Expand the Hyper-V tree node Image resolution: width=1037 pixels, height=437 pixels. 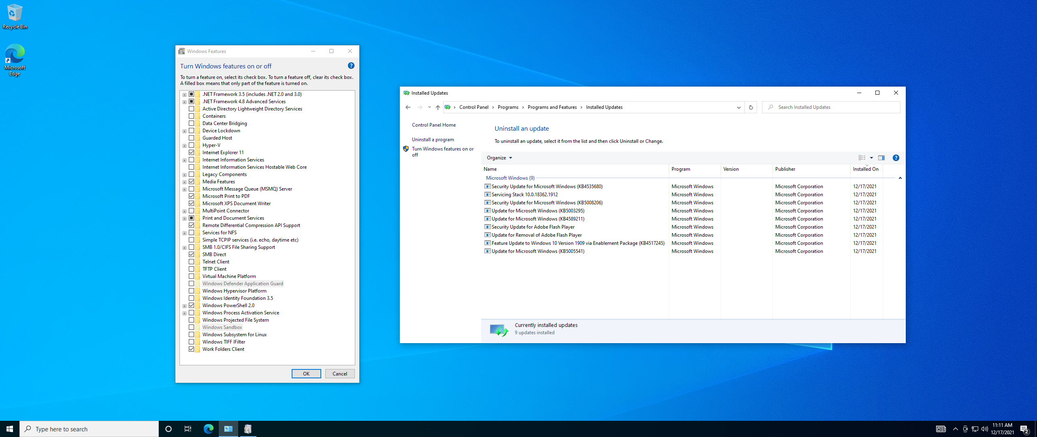[185, 146]
